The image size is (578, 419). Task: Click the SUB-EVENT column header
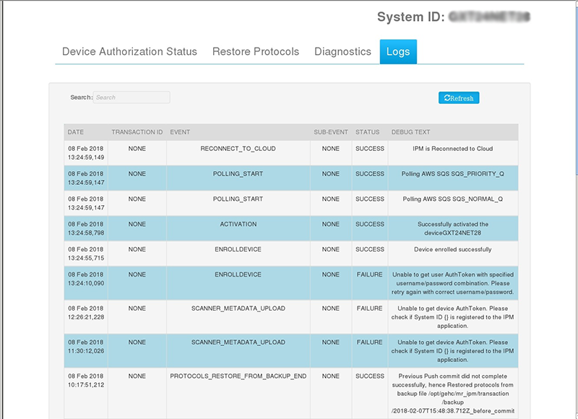coord(330,132)
